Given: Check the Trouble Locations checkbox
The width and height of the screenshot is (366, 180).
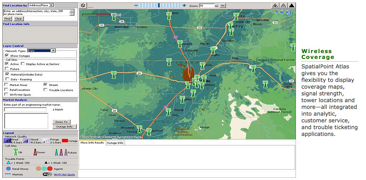Looking at the screenshot, I should pyautogui.click(x=45, y=90).
